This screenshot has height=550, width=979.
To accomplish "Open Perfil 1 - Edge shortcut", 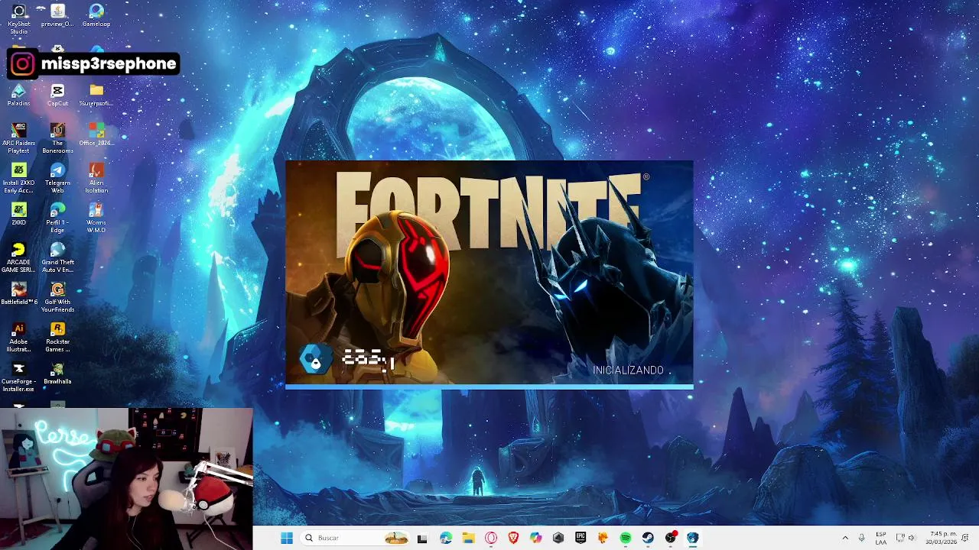I will (57, 218).
